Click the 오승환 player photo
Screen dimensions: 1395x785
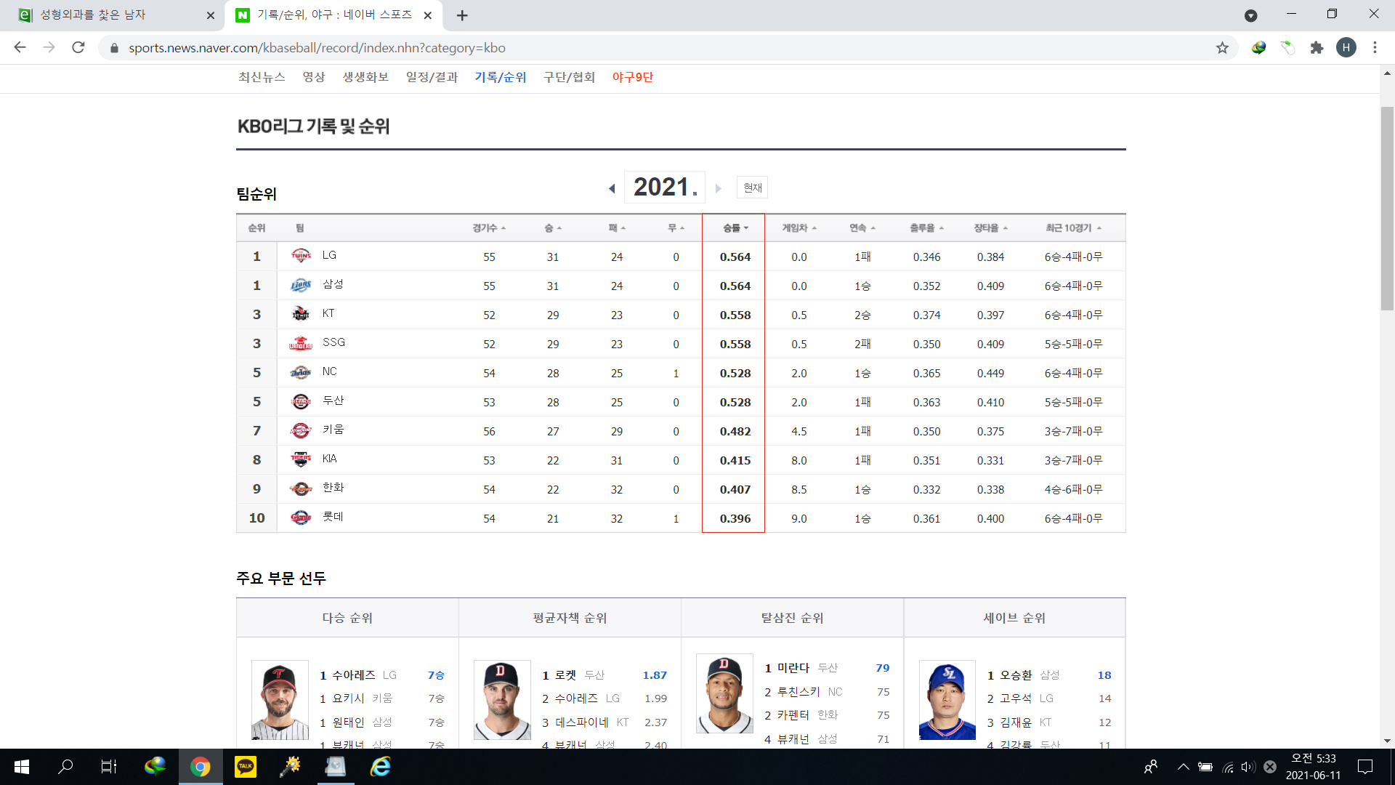(947, 700)
